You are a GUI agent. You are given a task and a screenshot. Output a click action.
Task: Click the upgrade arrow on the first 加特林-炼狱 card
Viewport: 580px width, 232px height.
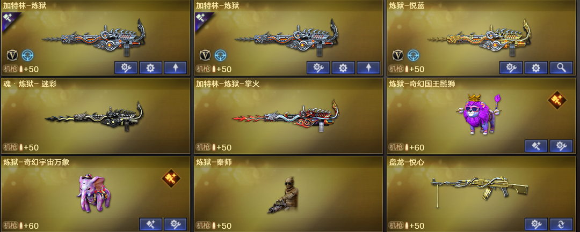[175, 68]
